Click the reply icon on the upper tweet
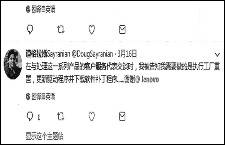This screenshot has height=145, width=225. point(30,30)
